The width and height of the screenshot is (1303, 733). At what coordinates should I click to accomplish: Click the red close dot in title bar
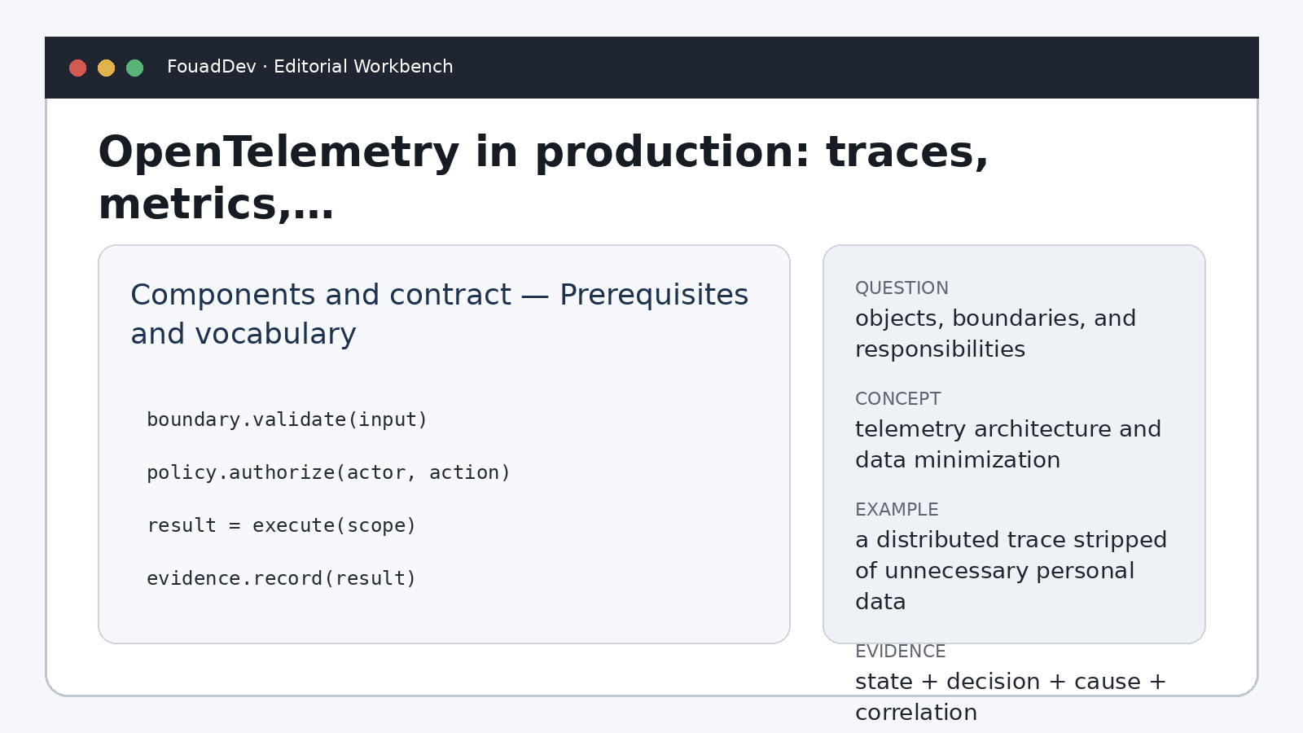[x=78, y=68]
